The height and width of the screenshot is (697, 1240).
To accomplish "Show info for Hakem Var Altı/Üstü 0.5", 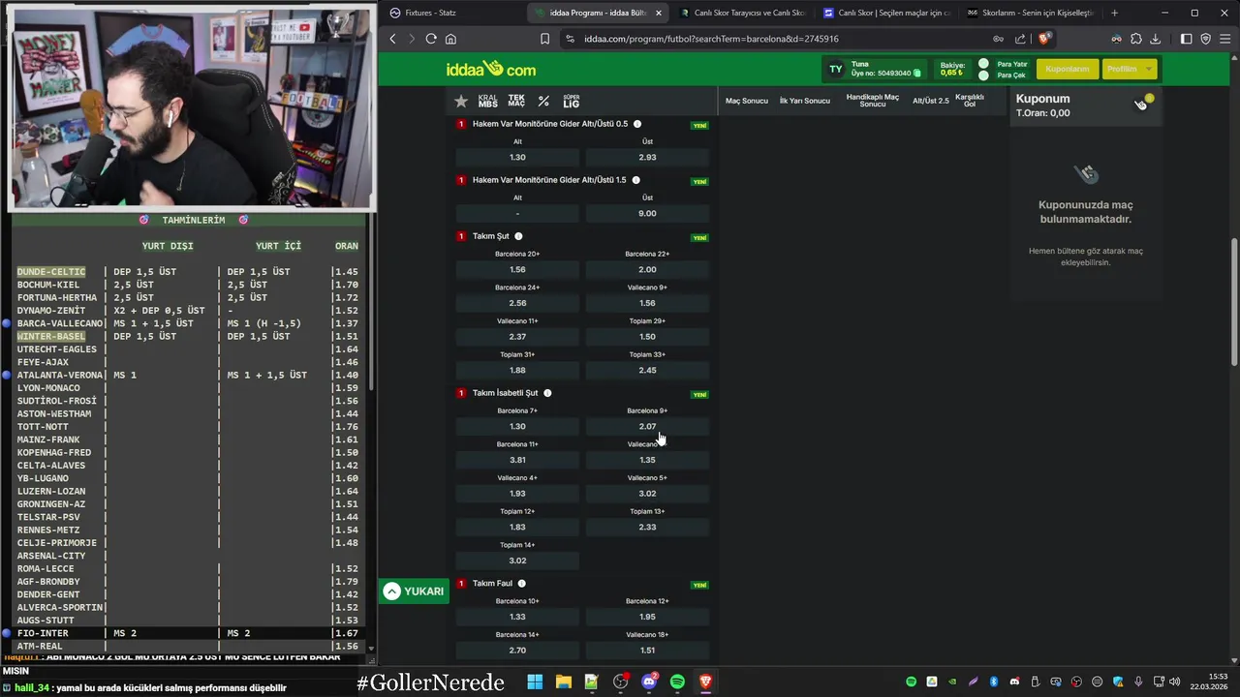I will click(x=636, y=124).
